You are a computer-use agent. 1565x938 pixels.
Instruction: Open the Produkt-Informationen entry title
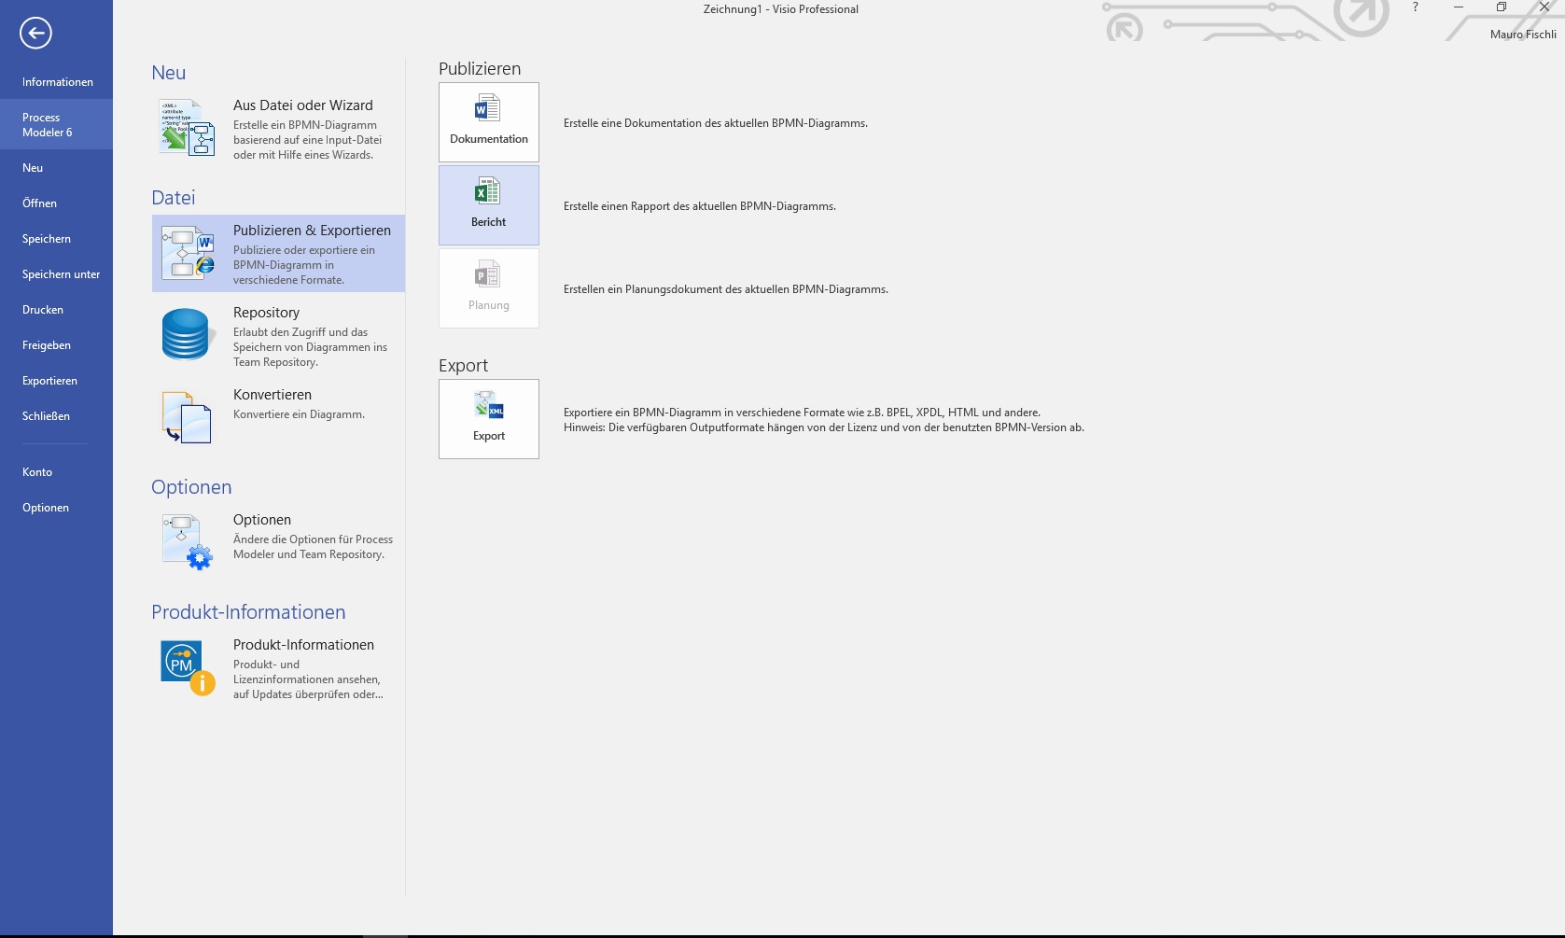click(303, 645)
